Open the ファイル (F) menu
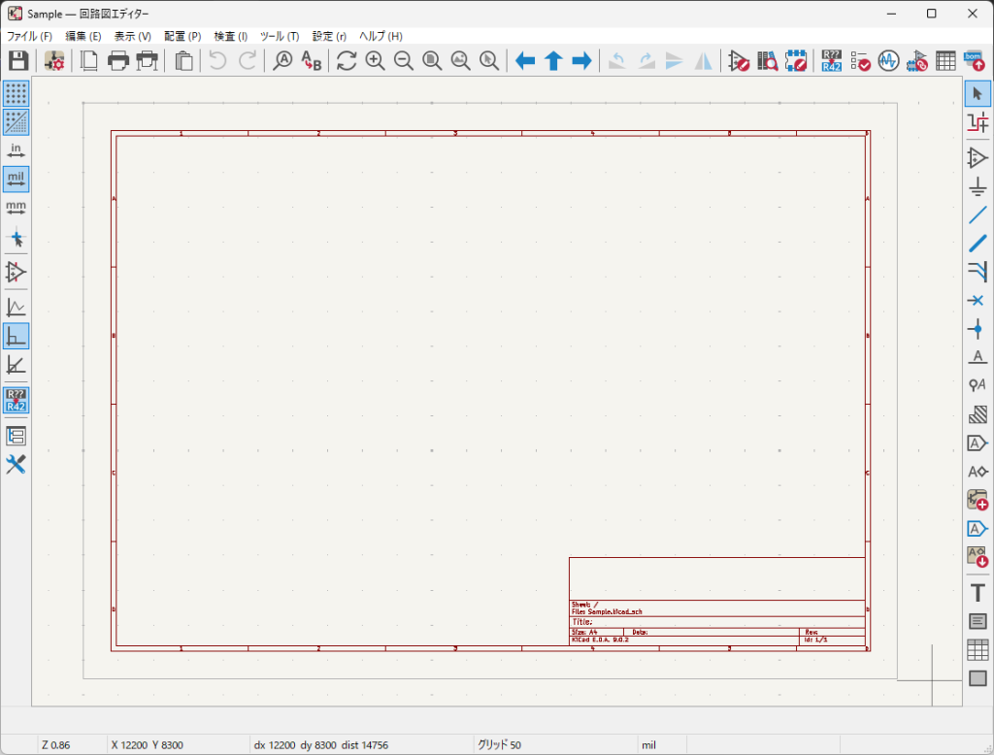This screenshot has height=755, width=994. coord(29,36)
